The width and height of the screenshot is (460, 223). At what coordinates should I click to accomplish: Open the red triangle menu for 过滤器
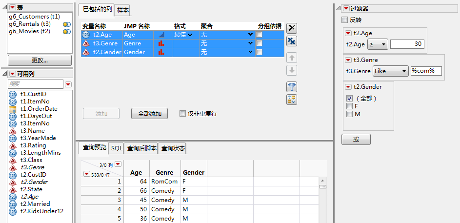(346, 8)
